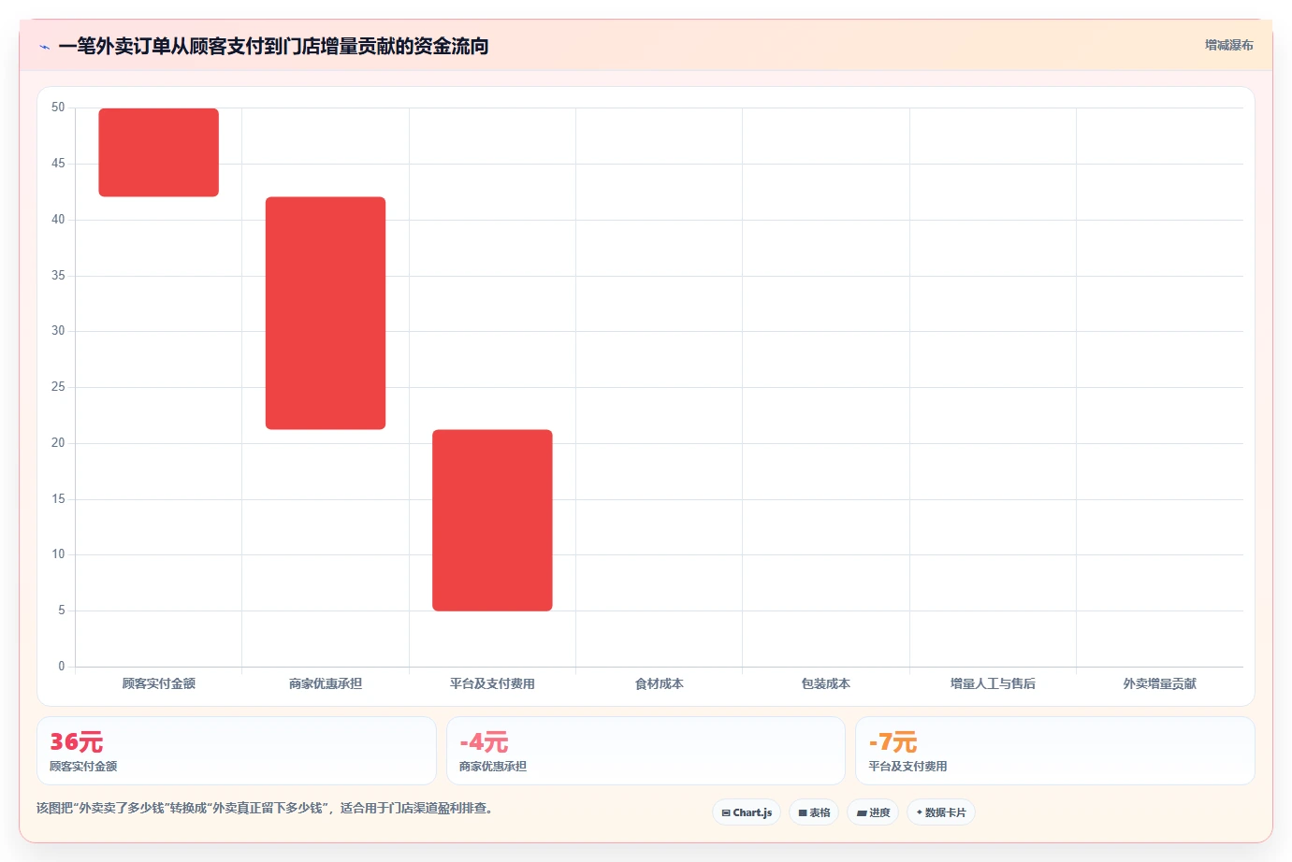The image size is (1292, 862).
Task: Click the 表格 tag chip
Action: point(814,812)
